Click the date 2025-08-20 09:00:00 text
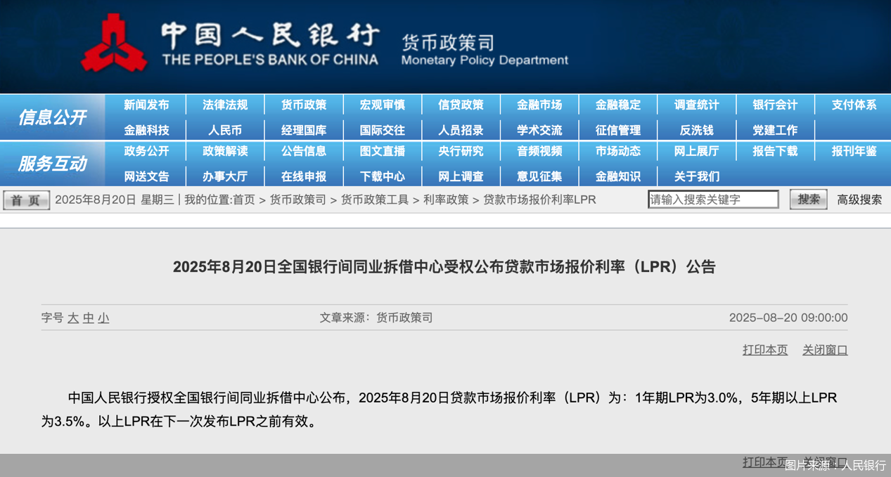The image size is (891, 477). [788, 318]
